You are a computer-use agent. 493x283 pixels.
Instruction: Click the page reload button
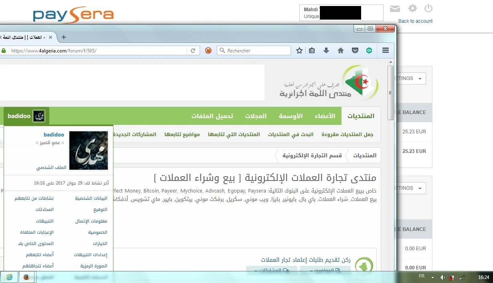(x=193, y=50)
